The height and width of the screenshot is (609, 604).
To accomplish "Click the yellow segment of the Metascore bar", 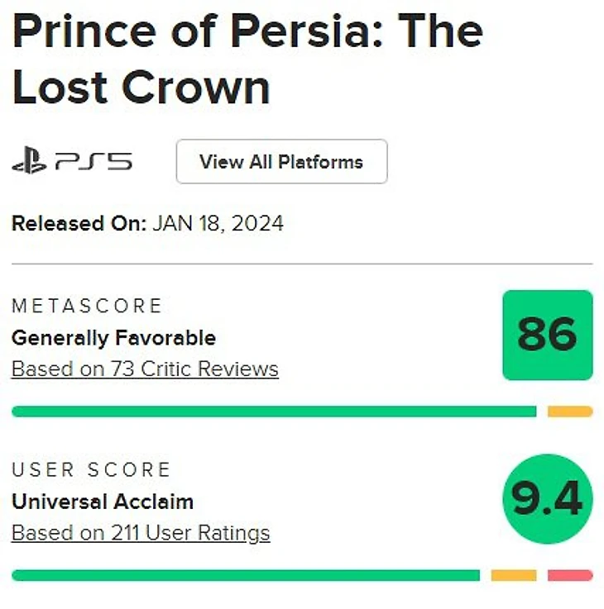I will click(x=570, y=412).
